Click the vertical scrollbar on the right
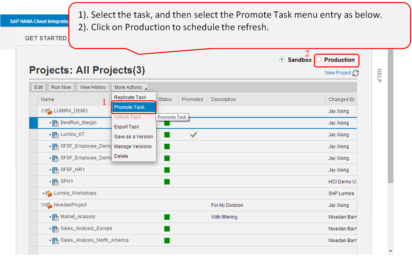Viewport: 412px width, 256px height. (x=391, y=134)
